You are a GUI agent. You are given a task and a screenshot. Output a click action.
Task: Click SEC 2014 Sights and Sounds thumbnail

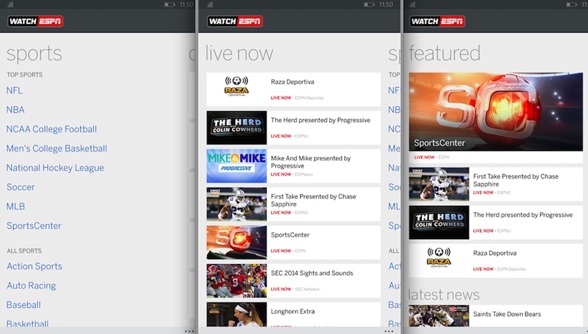pyautogui.click(x=237, y=280)
